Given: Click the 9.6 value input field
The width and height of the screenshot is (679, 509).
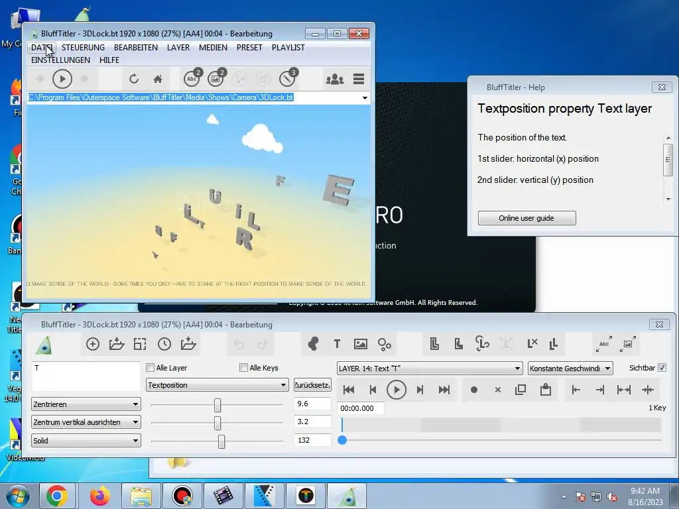Looking at the screenshot, I should 312,404.
